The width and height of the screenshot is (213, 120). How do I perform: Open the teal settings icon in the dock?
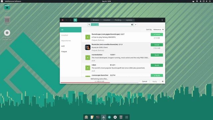point(109,117)
